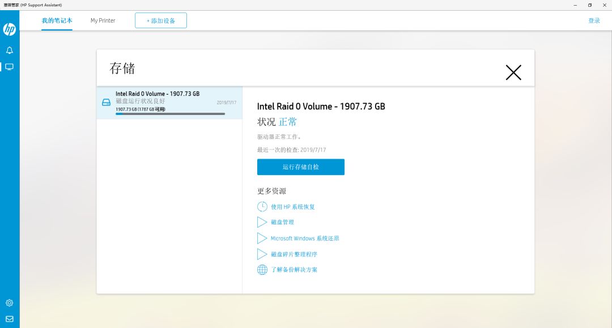Click play icon beside 磁盘碎片整理程序
The height and width of the screenshot is (328, 612).
262,254
